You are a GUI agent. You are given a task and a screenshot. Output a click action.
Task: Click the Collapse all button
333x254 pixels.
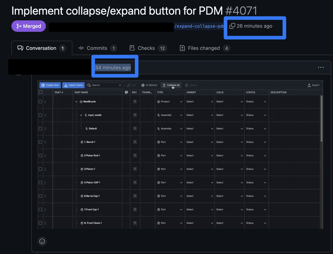click(x=171, y=85)
